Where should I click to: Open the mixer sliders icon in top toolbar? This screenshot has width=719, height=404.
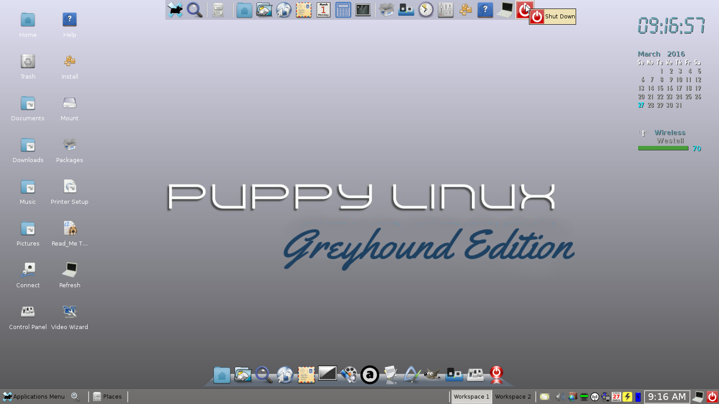[x=446, y=10]
